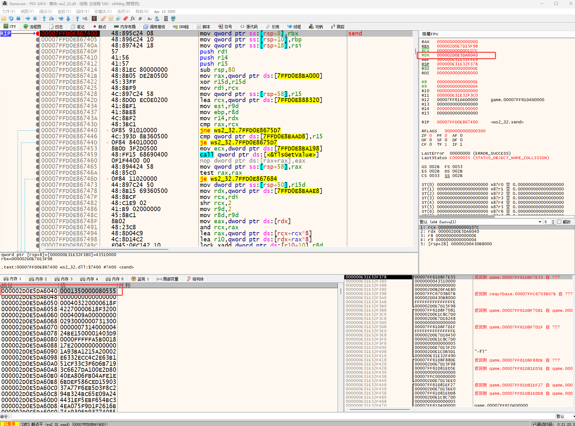The width and height of the screenshot is (575, 426).
Task: Open the 调试(D) menu
Action: [46, 11]
